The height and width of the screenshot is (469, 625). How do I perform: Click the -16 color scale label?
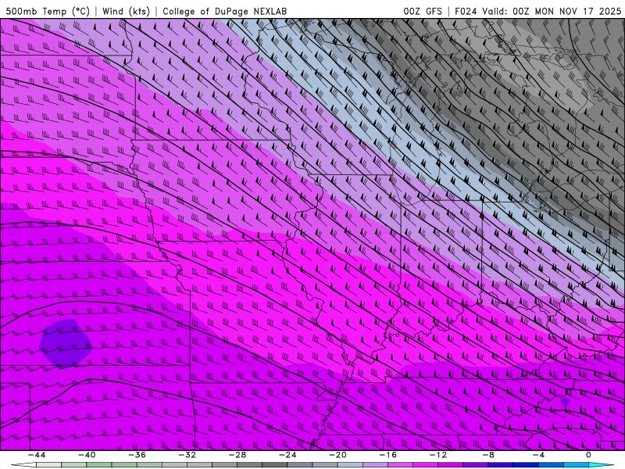point(388,455)
